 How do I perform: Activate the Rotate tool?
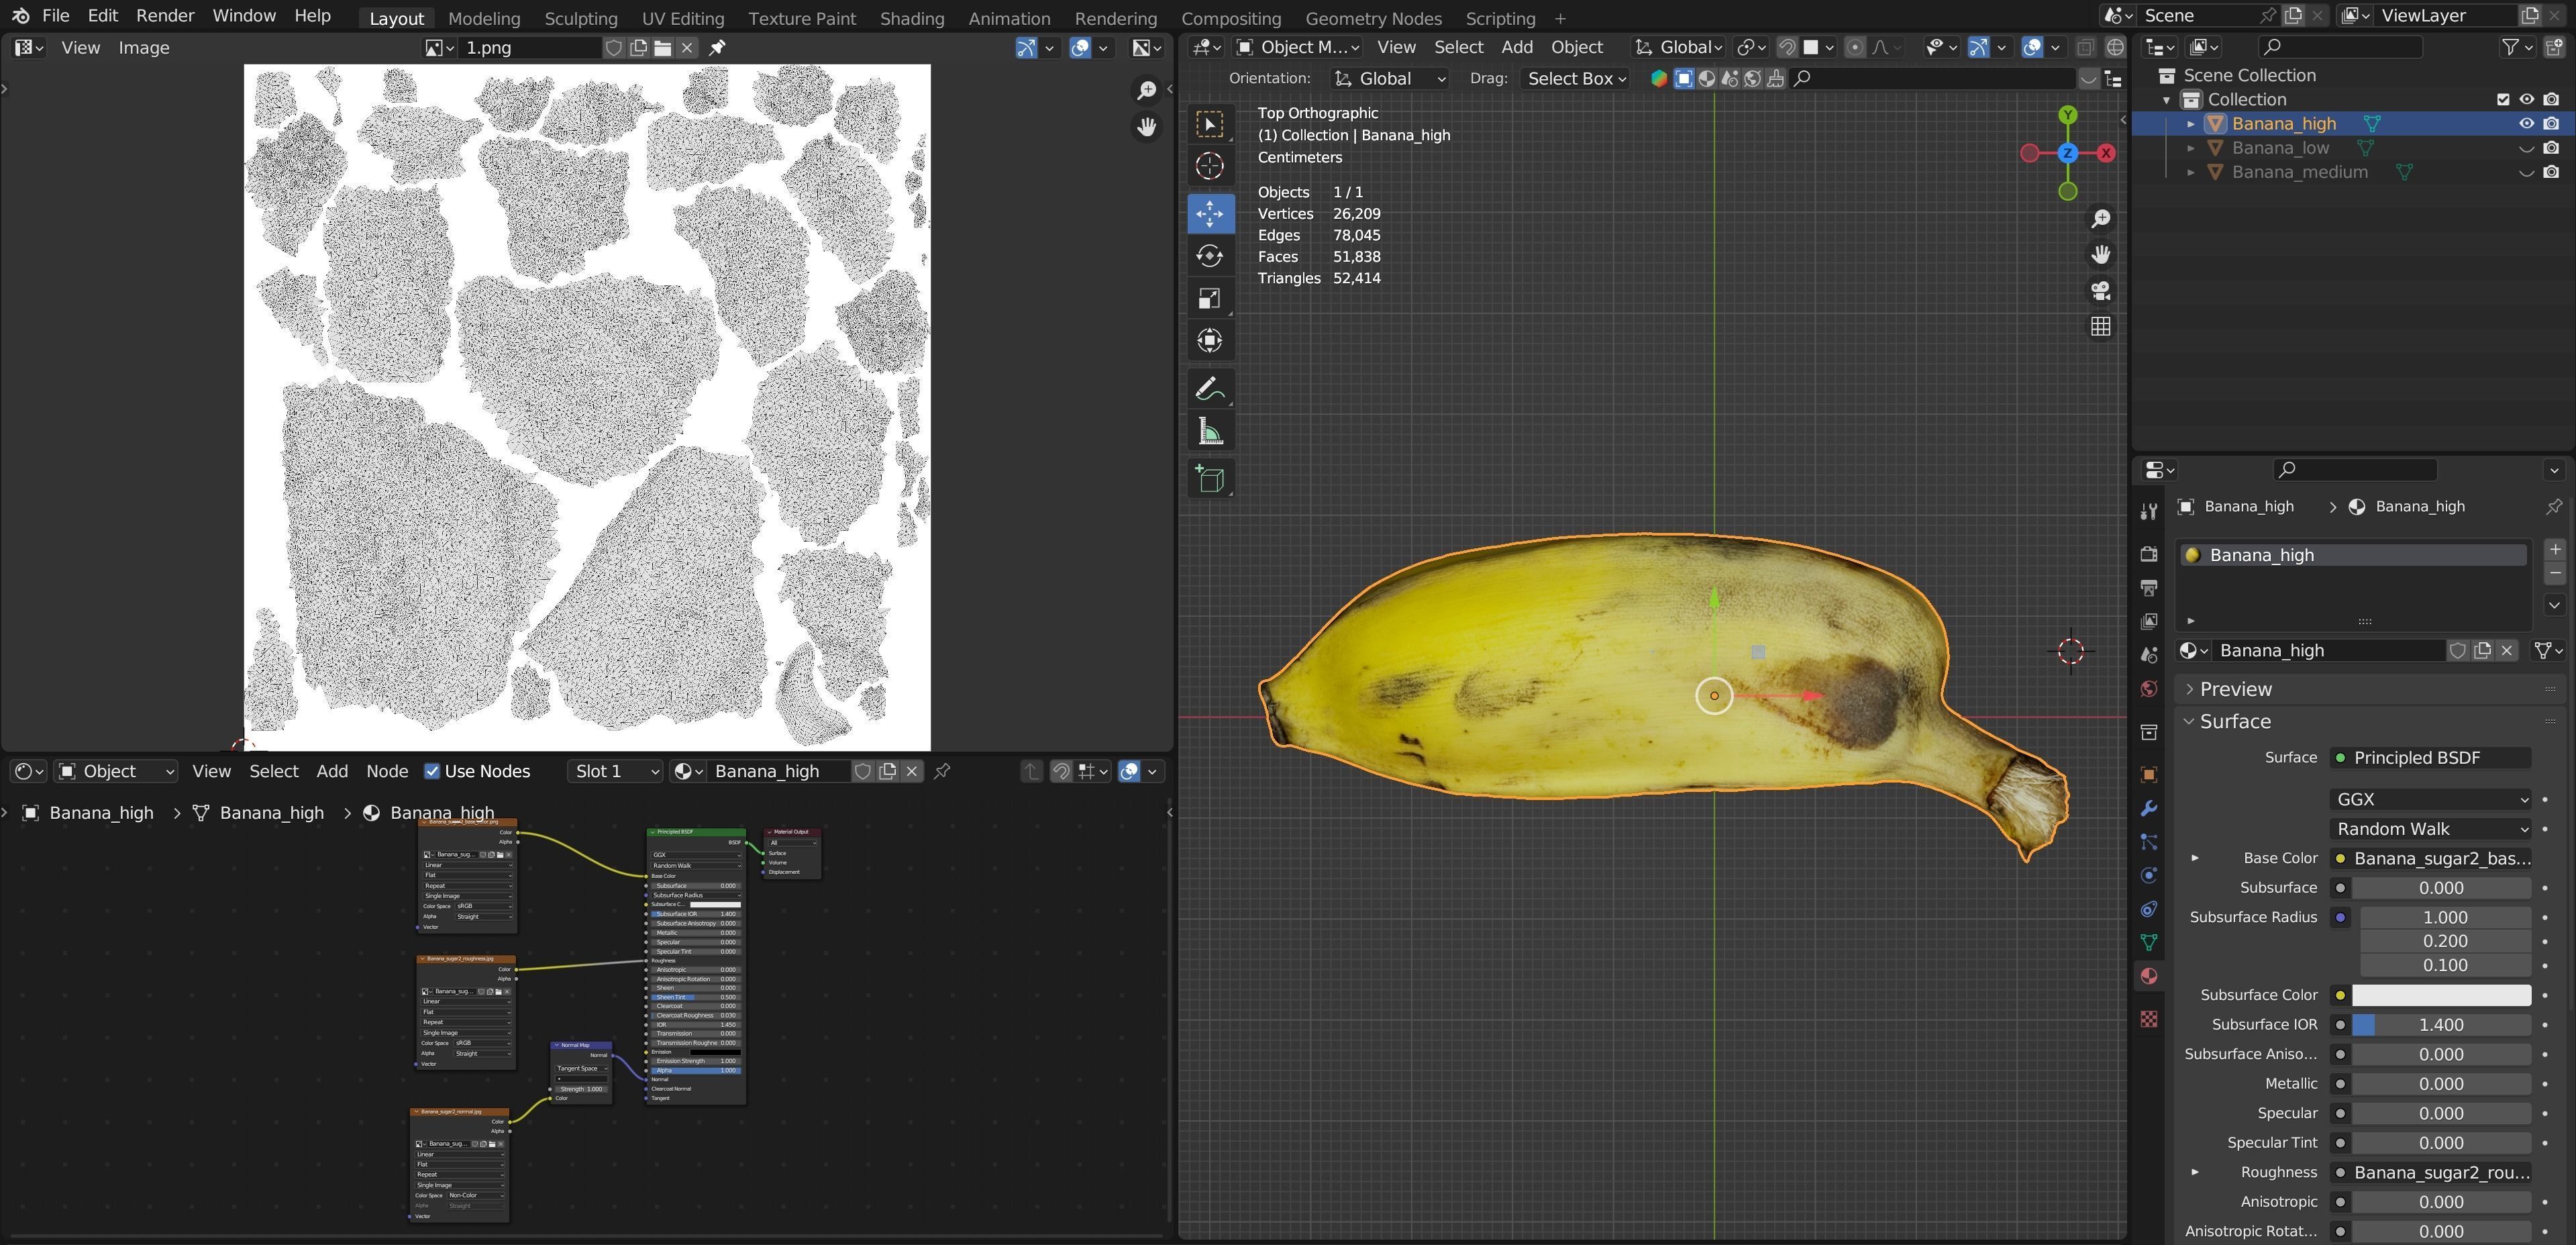pyautogui.click(x=1210, y=256)
